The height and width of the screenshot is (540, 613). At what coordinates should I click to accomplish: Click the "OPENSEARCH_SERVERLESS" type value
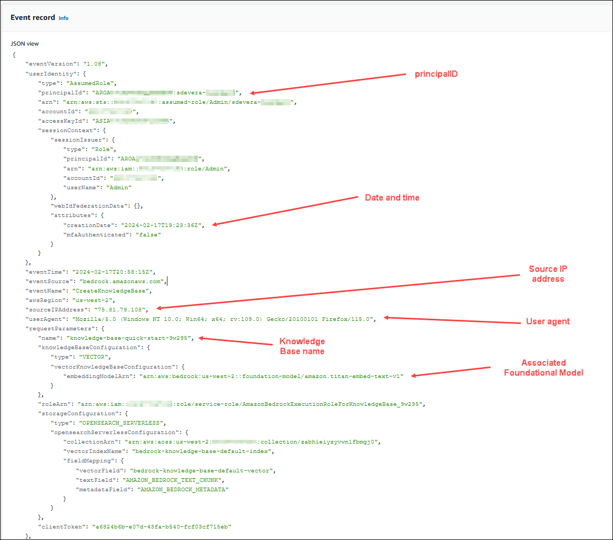pyautogui.click(x=121, y=423)
